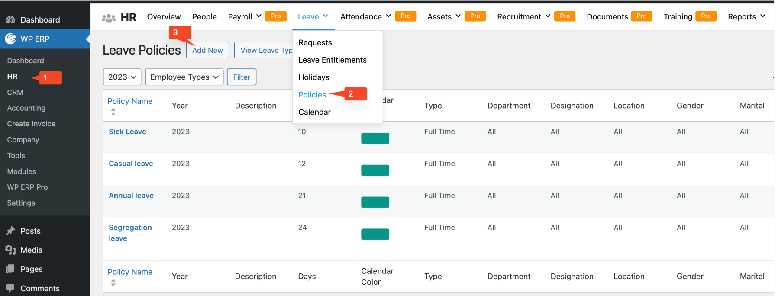Open the Payroll menu dropdown
The height and width of the screenshot is (296, 775).
245,17
